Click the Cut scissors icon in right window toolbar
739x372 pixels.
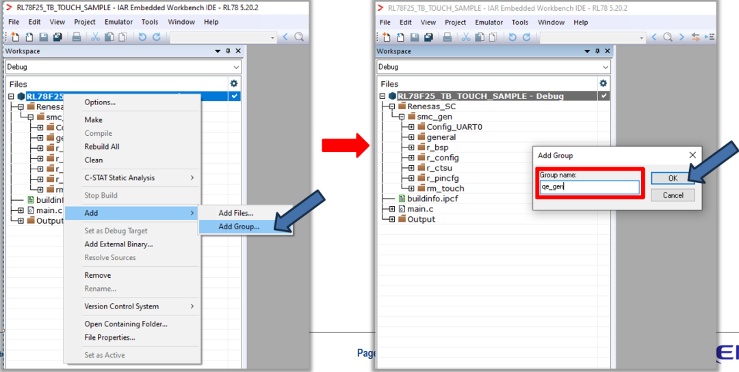465,37
